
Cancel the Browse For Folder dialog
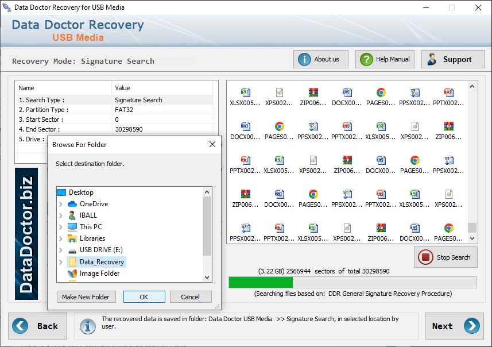(190, 297)
